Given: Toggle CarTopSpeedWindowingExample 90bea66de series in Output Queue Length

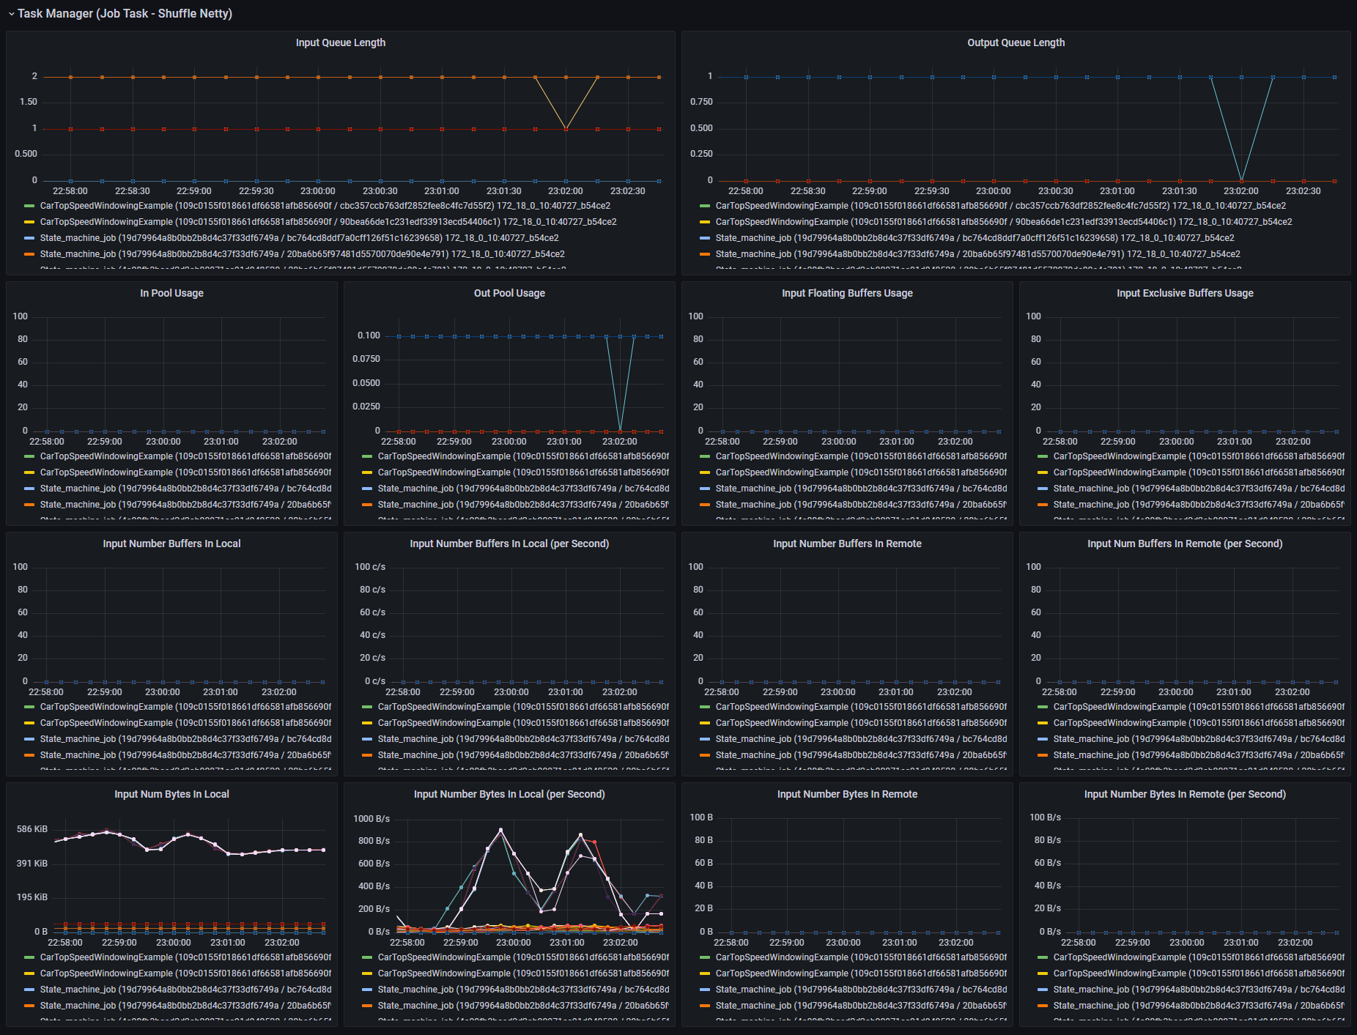Looking at the screenshot, I should click(1004, 222).
